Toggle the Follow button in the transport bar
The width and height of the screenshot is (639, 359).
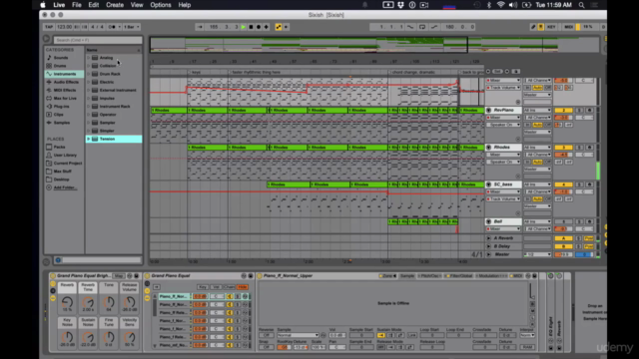[200, 27]
